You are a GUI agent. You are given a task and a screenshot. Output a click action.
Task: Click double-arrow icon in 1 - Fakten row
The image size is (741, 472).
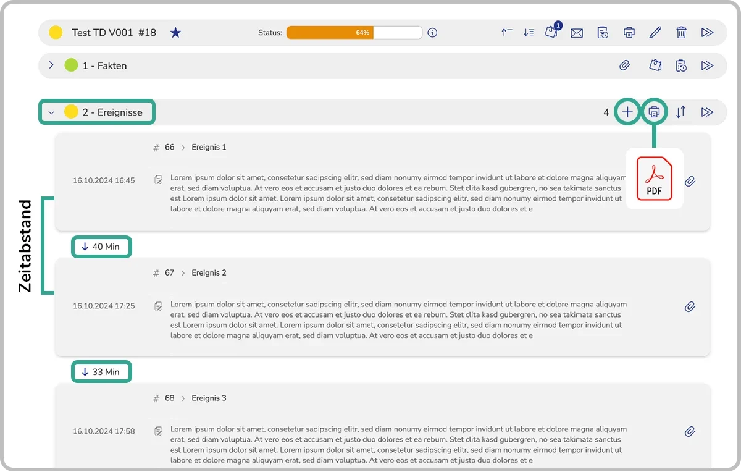click(708, 65)
